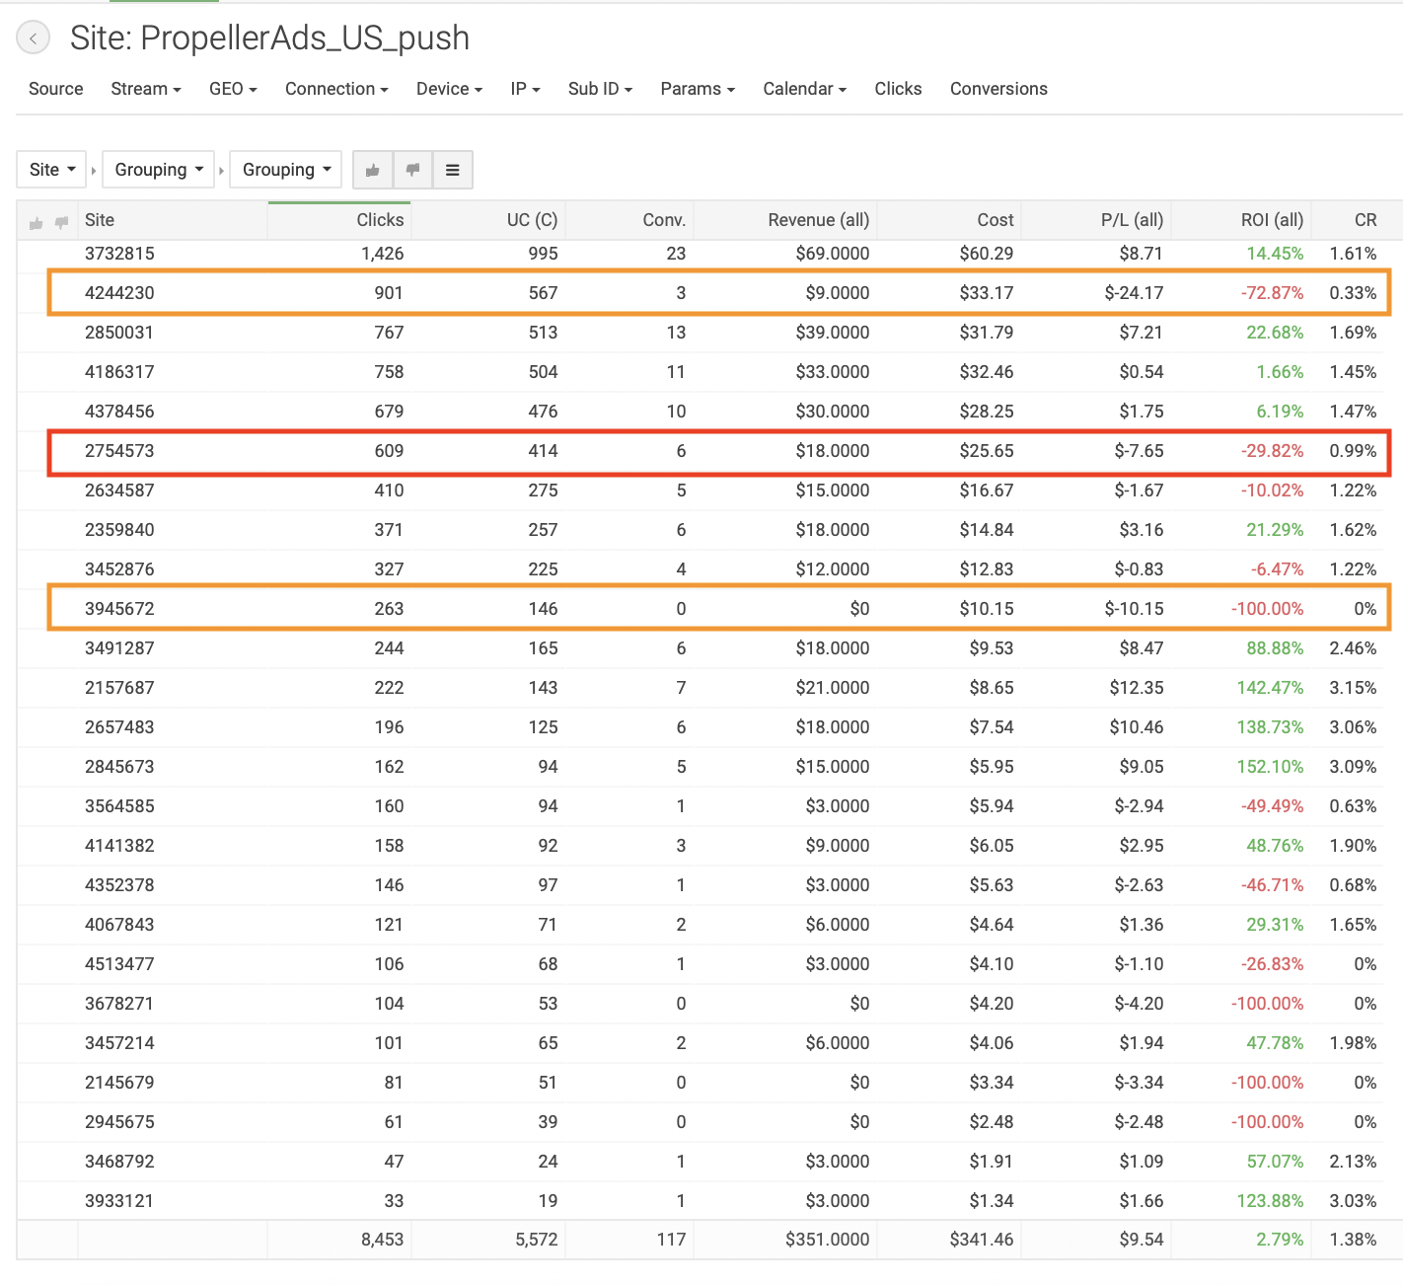Image resolution: width=1403 pixels, height=1285 pixels.
Task: Click the thumbs-down toolbar button
Action: 413,170
